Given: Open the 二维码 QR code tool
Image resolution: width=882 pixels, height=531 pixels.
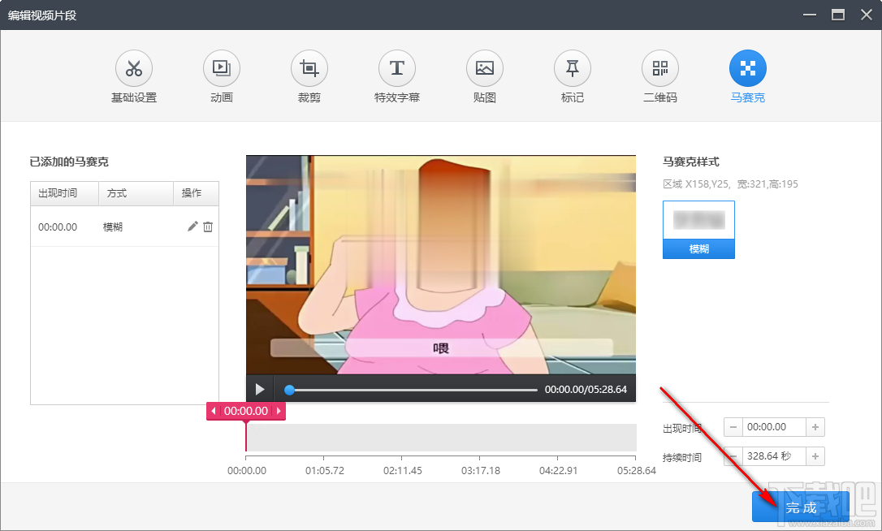Looking at the screenshot, I should tap(660, 69).
